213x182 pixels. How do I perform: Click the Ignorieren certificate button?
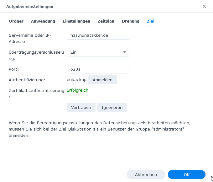point(112,107)
